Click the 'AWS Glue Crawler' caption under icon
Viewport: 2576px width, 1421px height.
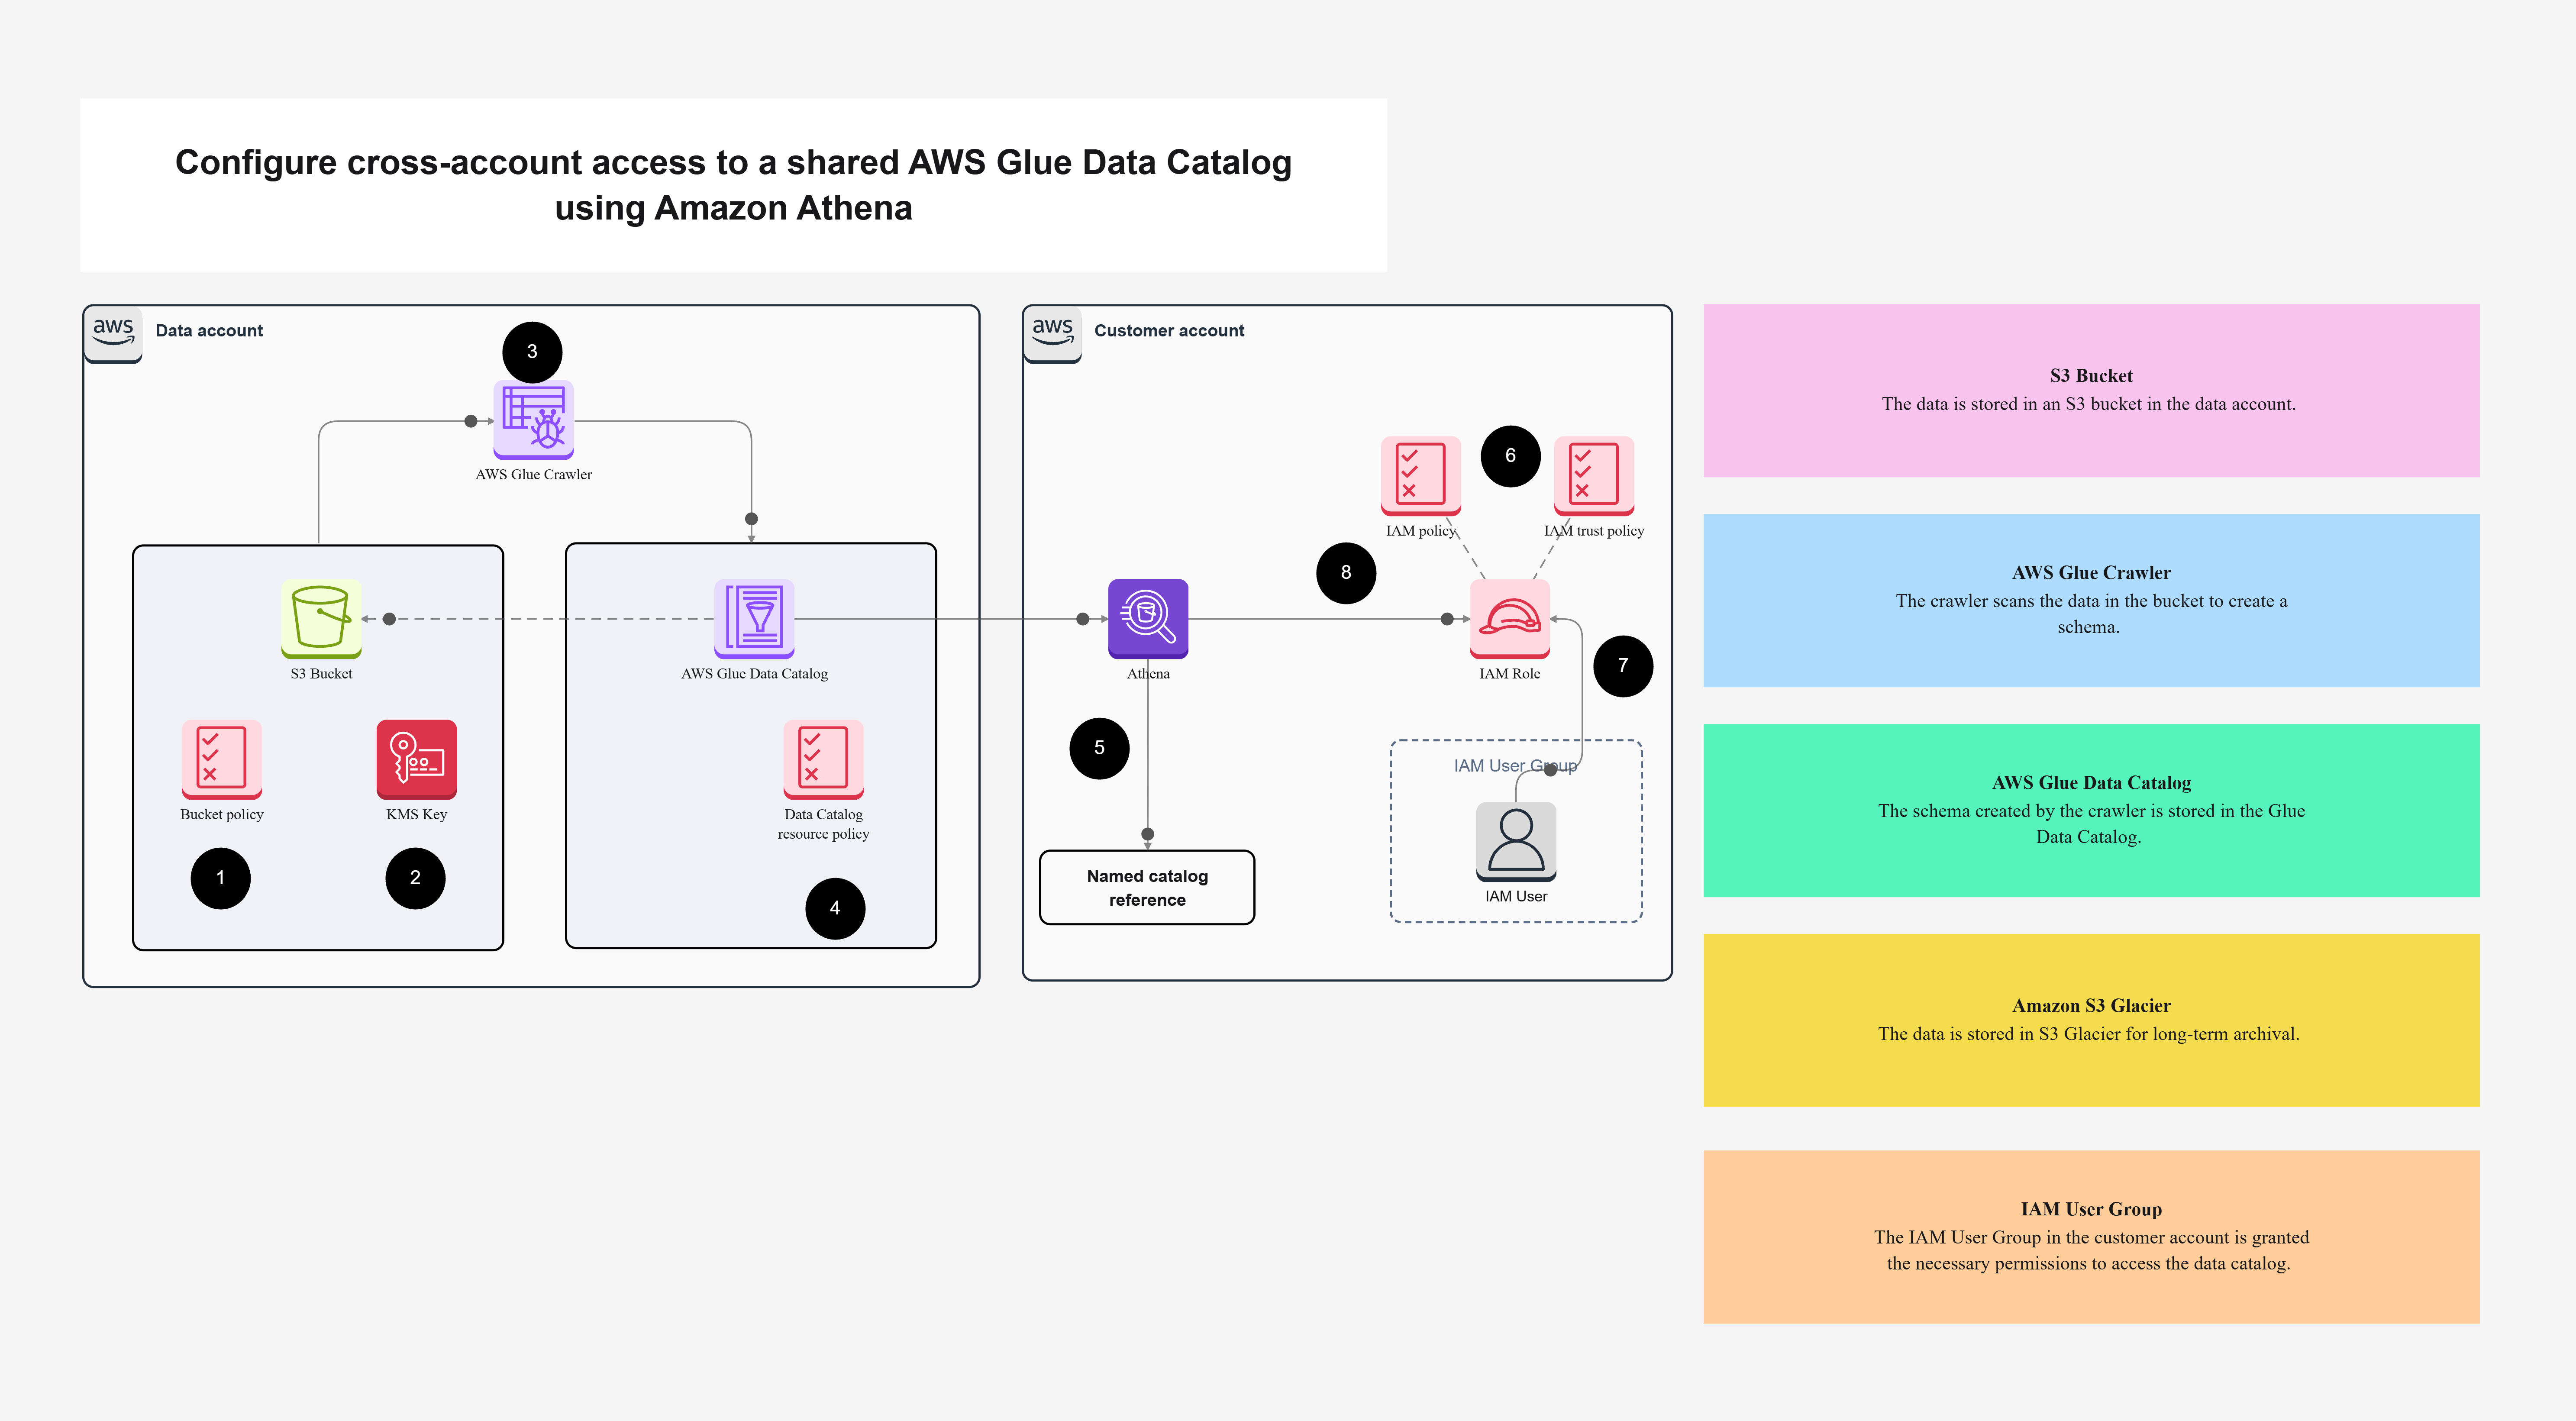tap(533, 475)
